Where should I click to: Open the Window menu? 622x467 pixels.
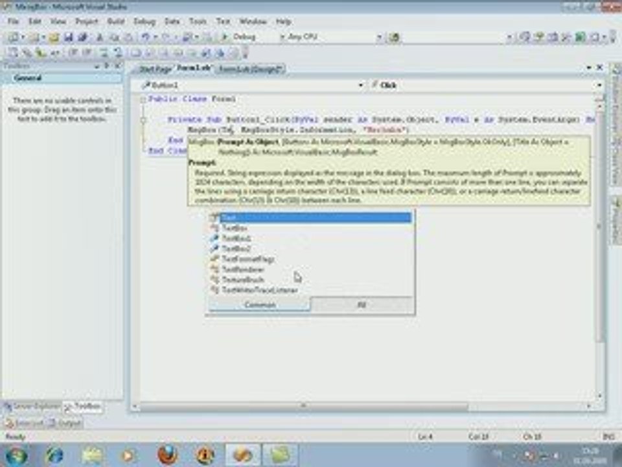coord(253,21)
